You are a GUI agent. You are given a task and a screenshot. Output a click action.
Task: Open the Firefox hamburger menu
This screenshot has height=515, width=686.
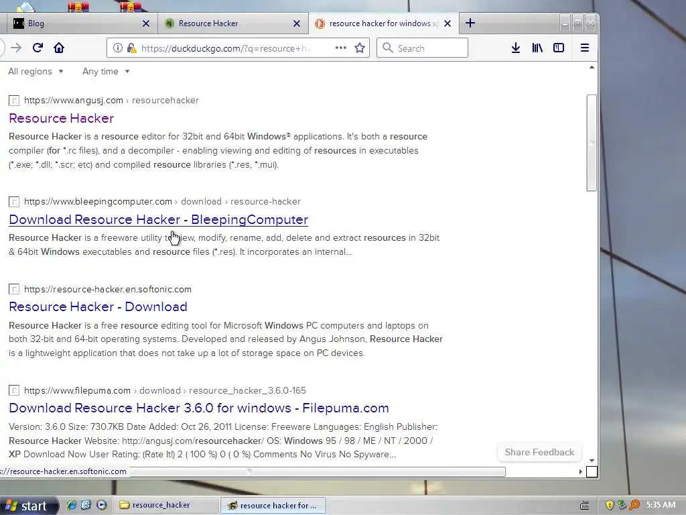pos(584,48)
